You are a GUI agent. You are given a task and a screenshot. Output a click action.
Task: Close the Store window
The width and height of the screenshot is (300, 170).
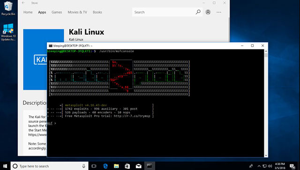point(225,3)
